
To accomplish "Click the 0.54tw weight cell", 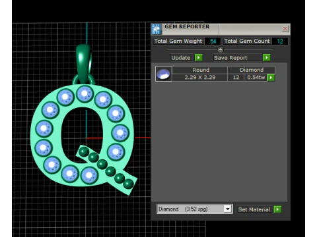I will (x=256, y=78).
